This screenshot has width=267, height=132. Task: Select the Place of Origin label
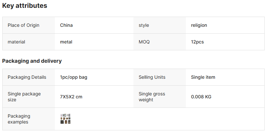click(24, 25)
